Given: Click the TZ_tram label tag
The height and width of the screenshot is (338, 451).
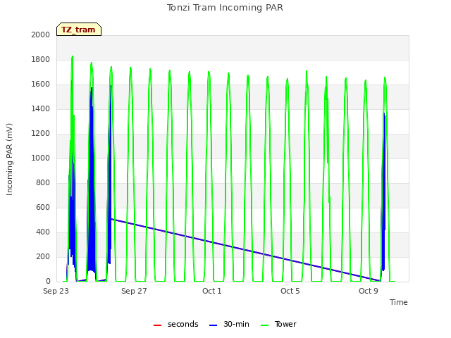Looking at the screenshot, I should point(79,30).
